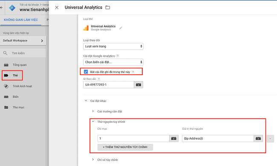Open Biến in the sidebar
The image size is (277, 166).
click(15, 97)
